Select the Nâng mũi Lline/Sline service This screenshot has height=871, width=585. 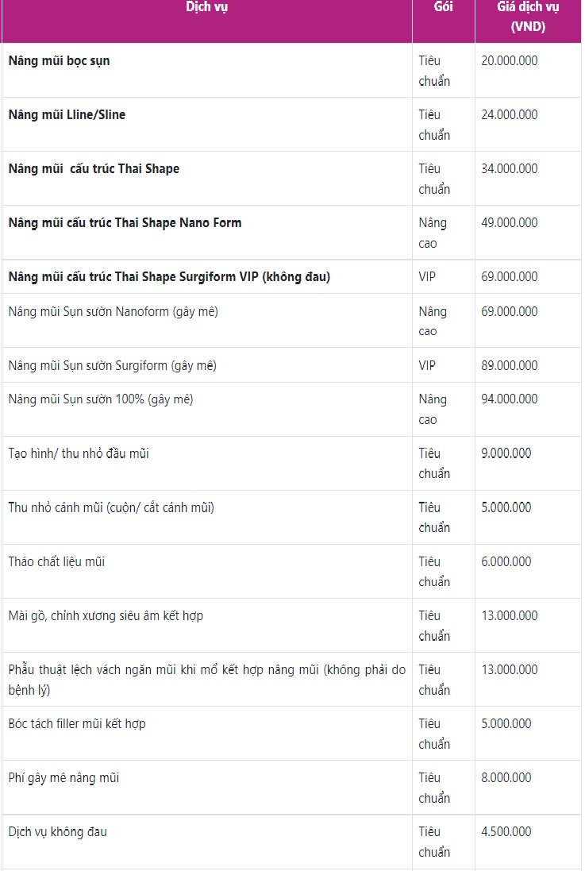click(x=67, y=114)
